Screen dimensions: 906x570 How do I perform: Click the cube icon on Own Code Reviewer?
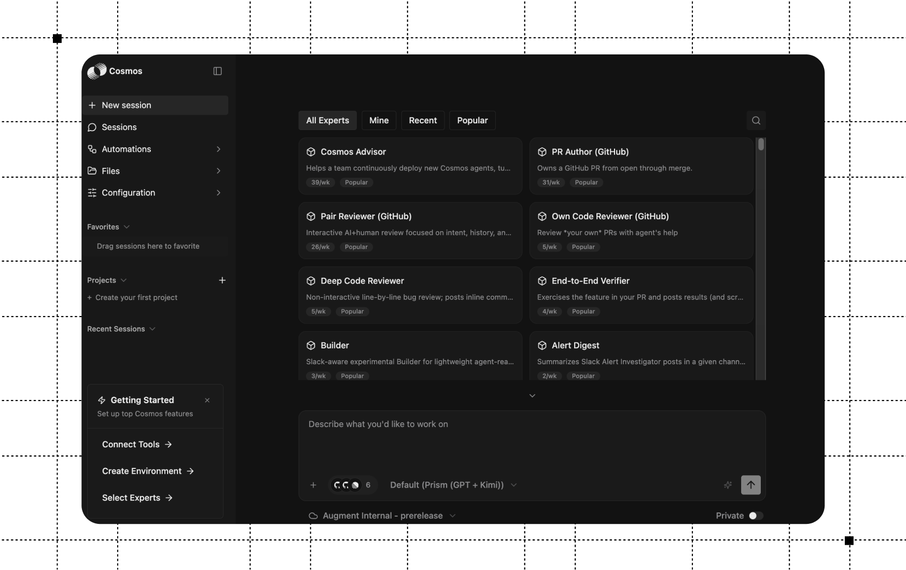click(542, 216)
